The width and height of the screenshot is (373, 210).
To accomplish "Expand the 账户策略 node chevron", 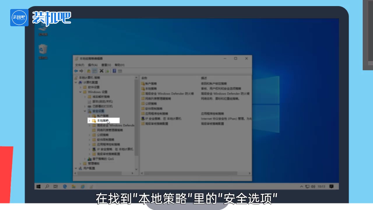I will tap(89, 116).
